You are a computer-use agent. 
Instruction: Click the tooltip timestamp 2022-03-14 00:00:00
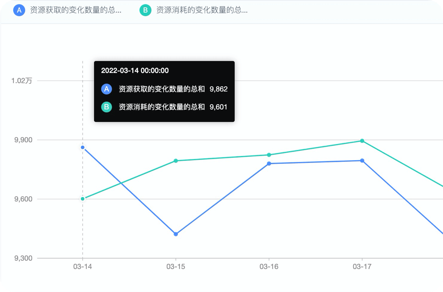point(135,71)
